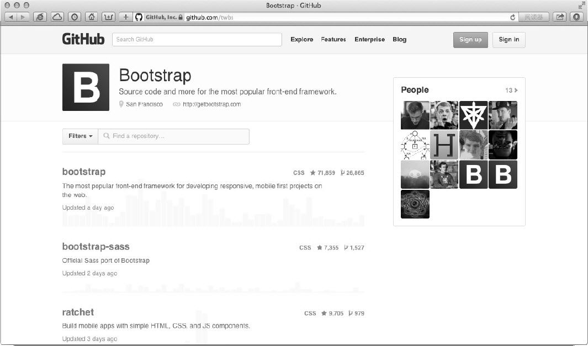Click the Sign up button
The image size is (588, 346).
tap(470, 40)
